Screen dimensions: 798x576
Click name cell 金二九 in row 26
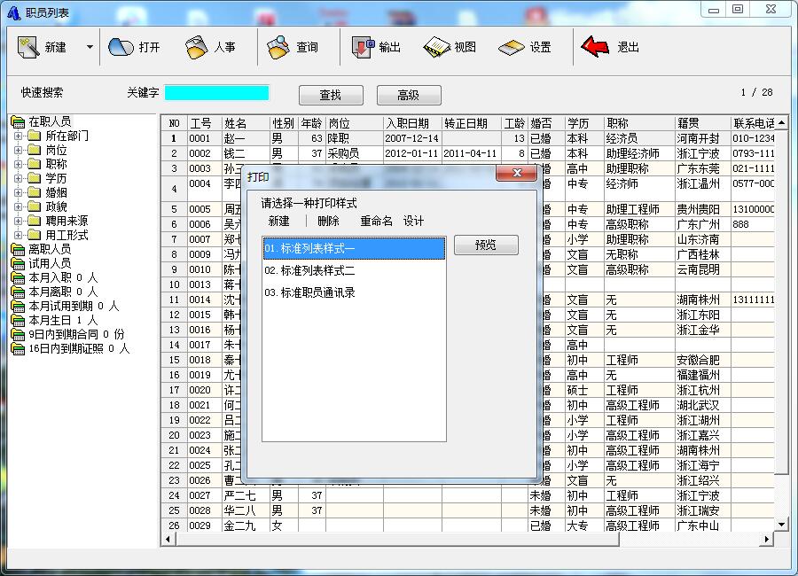coord(246,526)
